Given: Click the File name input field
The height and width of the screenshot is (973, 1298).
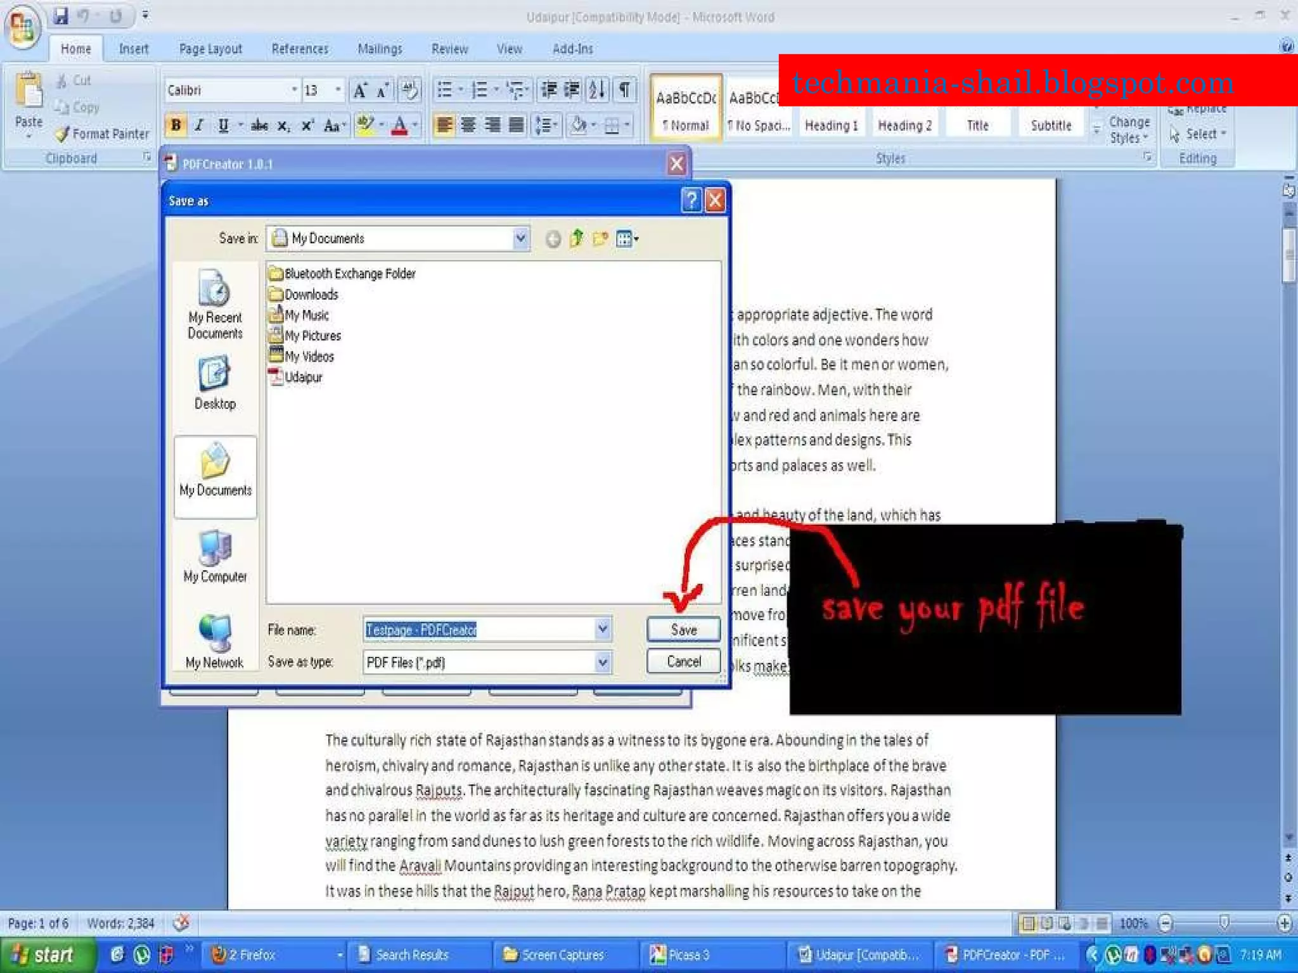Looking at the screenshot, I should (x=479, y=630).
